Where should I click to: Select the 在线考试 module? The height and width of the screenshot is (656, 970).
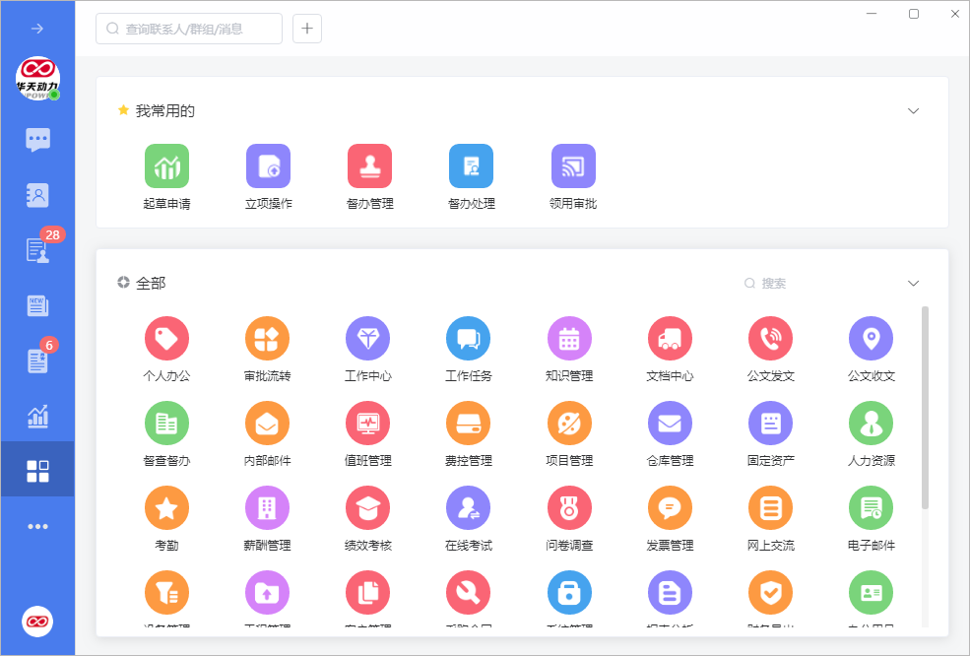click(x=468, y=516)
